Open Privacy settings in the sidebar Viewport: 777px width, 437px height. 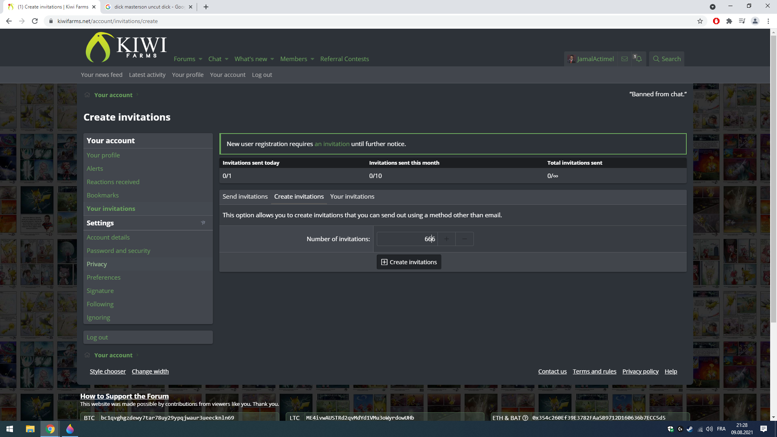(x=97, y=264)
